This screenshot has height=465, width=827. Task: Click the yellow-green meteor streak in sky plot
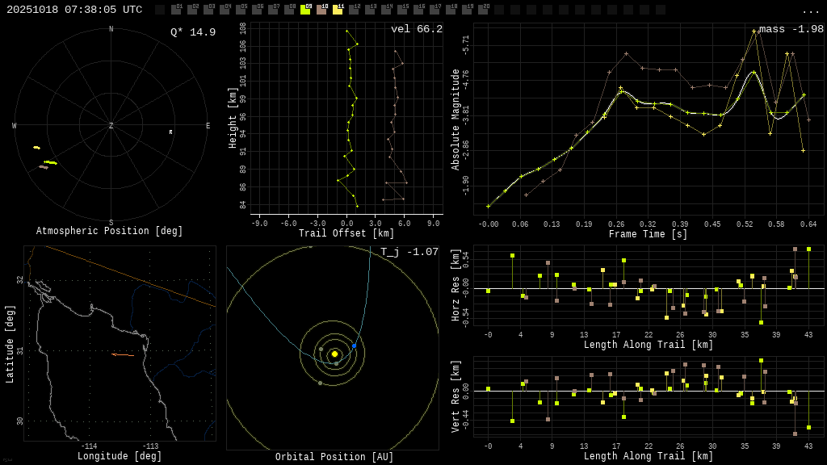point(50,162)
